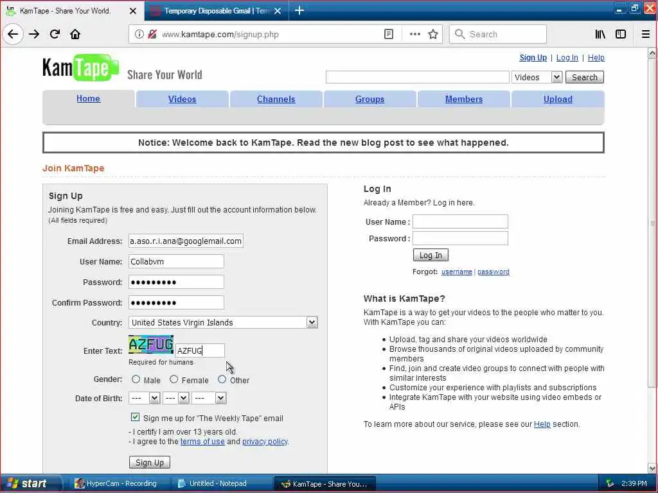The height and width of the screenshot is (493, 658).
Task: Go forward with the browser forward arrow
Action: tap(34, 34)
